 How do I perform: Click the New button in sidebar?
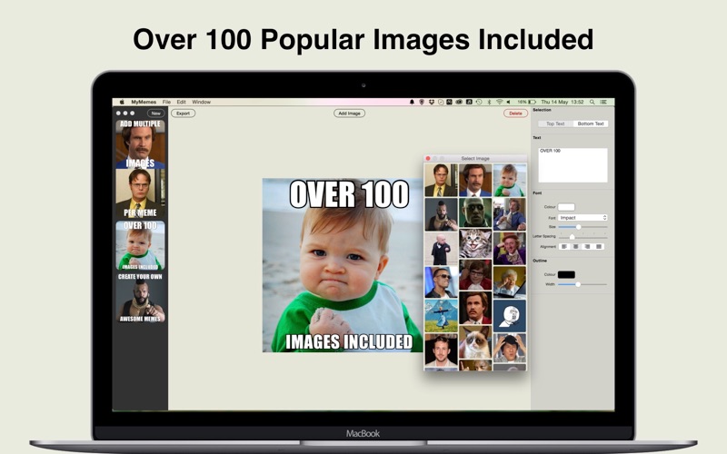coord(155,113)
